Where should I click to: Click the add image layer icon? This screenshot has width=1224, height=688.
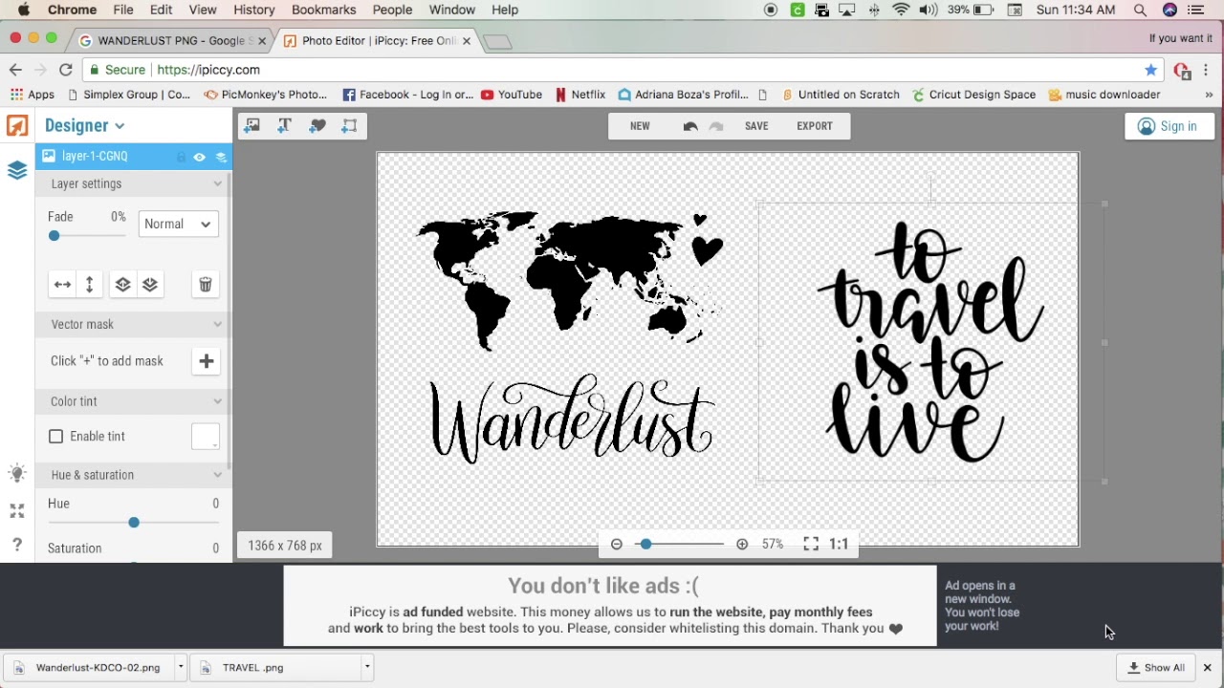coord(252,126)
